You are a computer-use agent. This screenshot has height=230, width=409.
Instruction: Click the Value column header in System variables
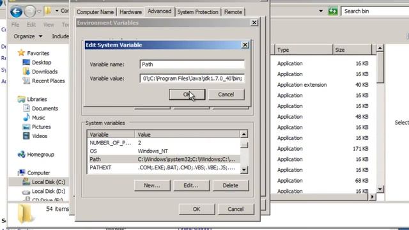[187, 135]
